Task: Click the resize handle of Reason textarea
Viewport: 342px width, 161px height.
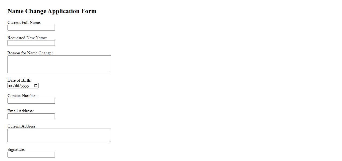Action: pos(110,72)
